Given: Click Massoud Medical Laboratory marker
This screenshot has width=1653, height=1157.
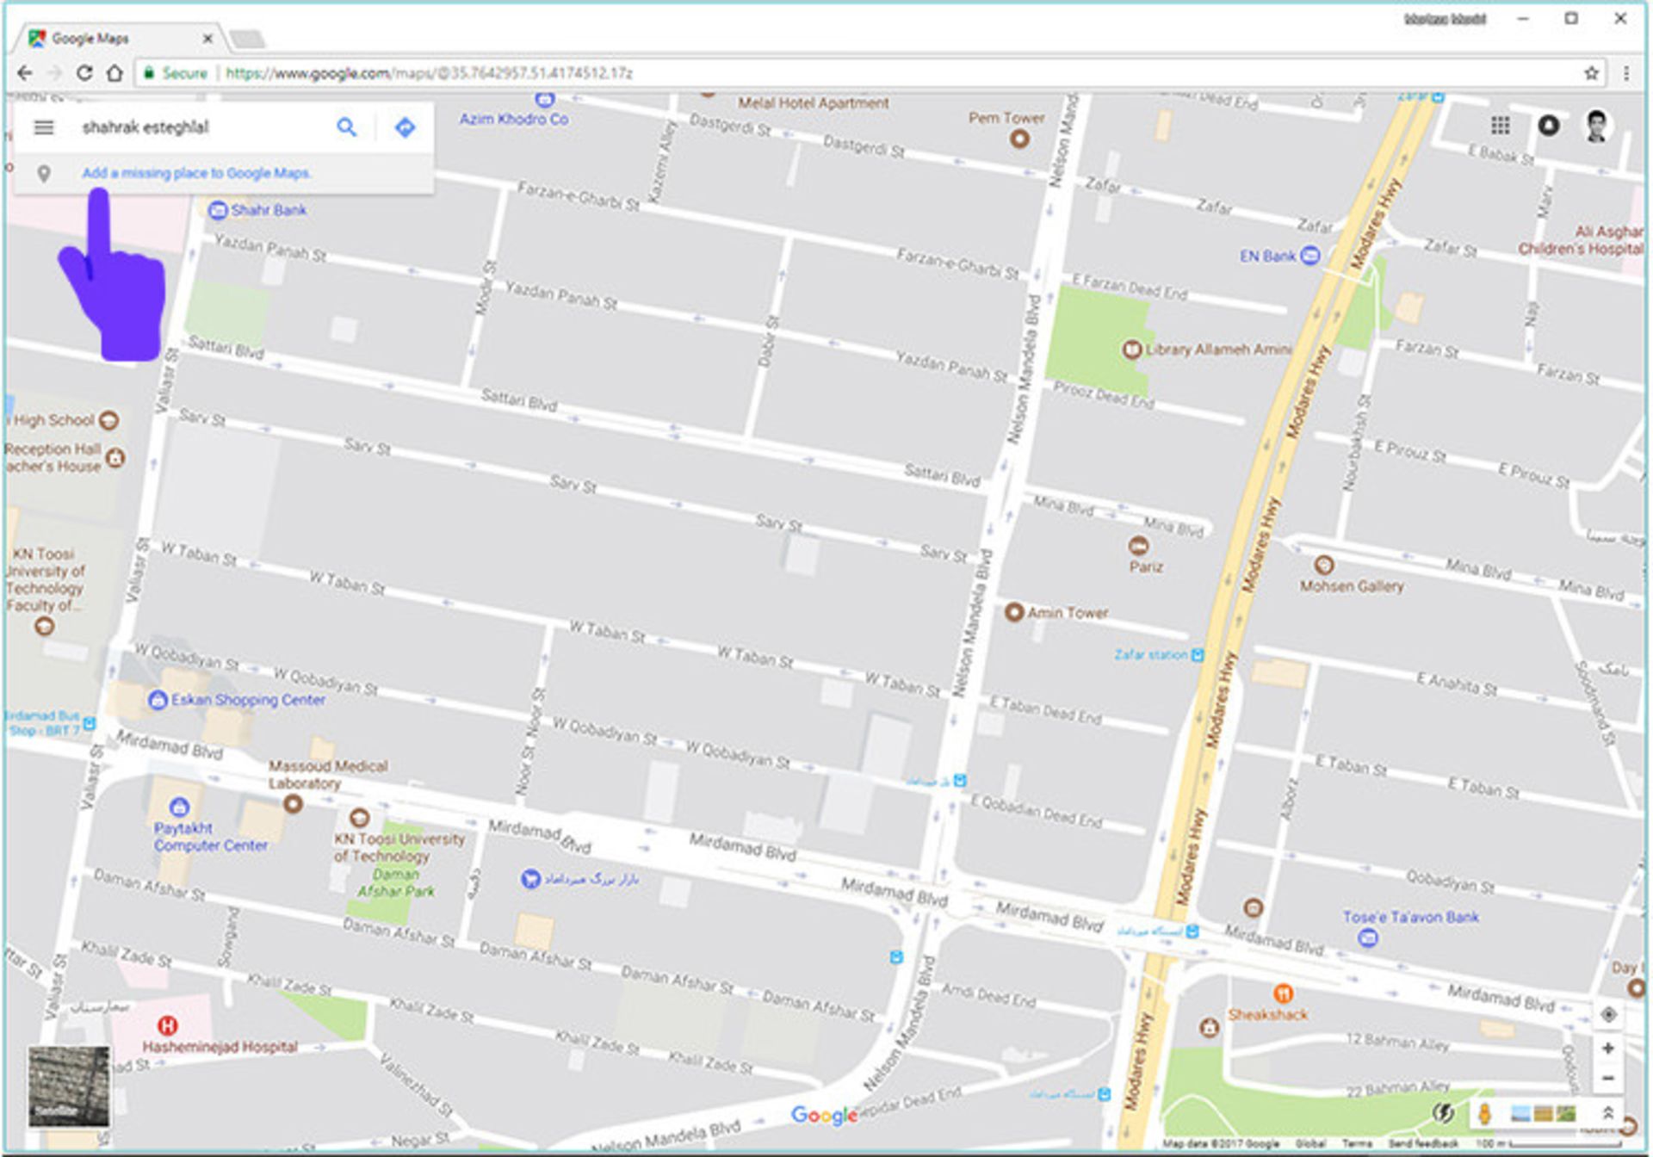Looking at the screenshot, I should pos(294,804).
